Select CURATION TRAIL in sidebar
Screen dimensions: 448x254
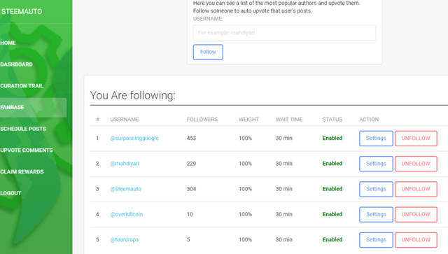pyautogui.click(x=22, y=85)
